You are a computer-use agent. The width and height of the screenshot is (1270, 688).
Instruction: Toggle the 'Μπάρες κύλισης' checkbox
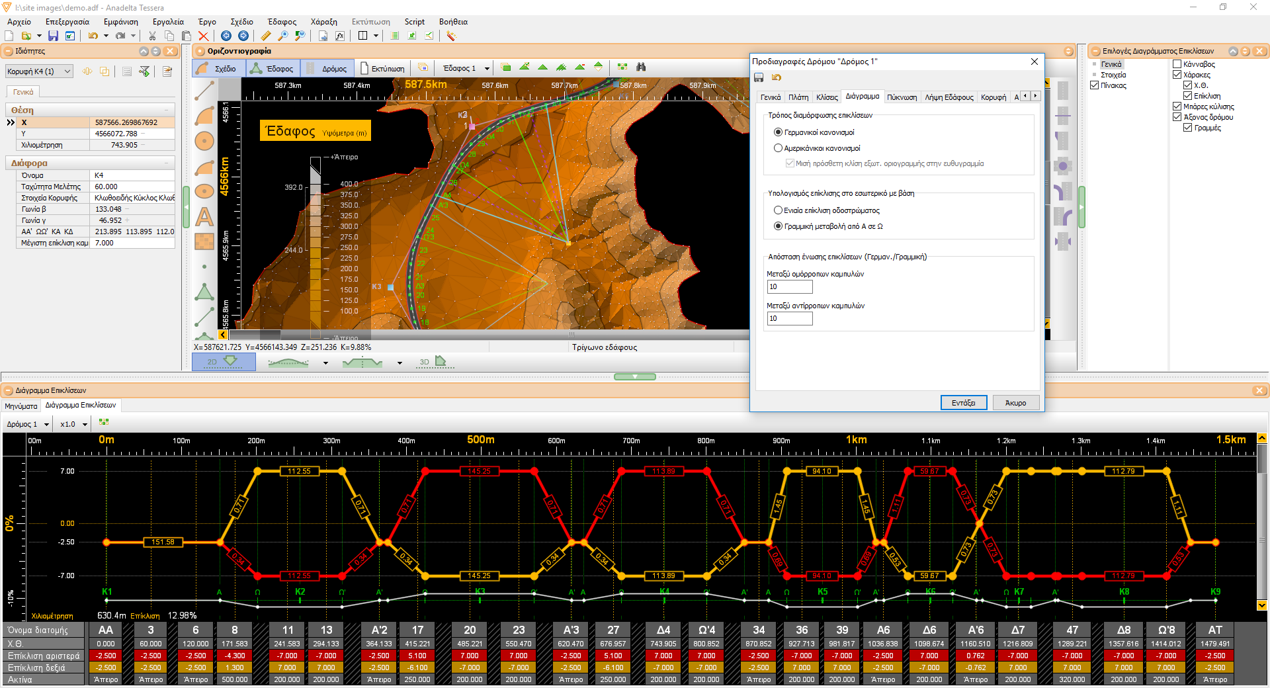click(1177, 107)
